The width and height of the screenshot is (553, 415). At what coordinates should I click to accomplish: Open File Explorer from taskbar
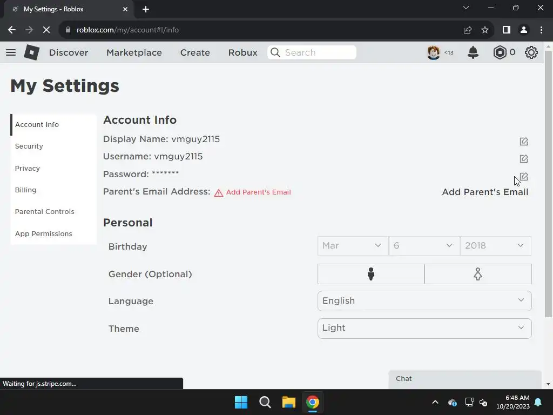[288, 402]
